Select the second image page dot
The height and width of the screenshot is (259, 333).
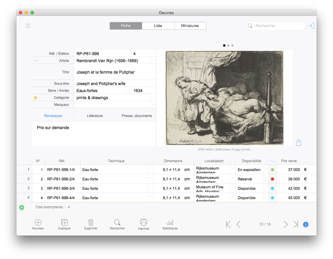point(228,45)
